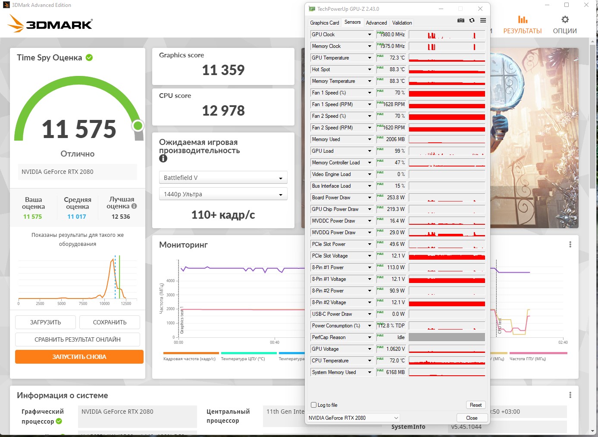Image resolution: width=598 pixels, height=437 pixels.
Task: Open the GPU Clock sensor dropdown arrow
Action: tap(369, 35)
